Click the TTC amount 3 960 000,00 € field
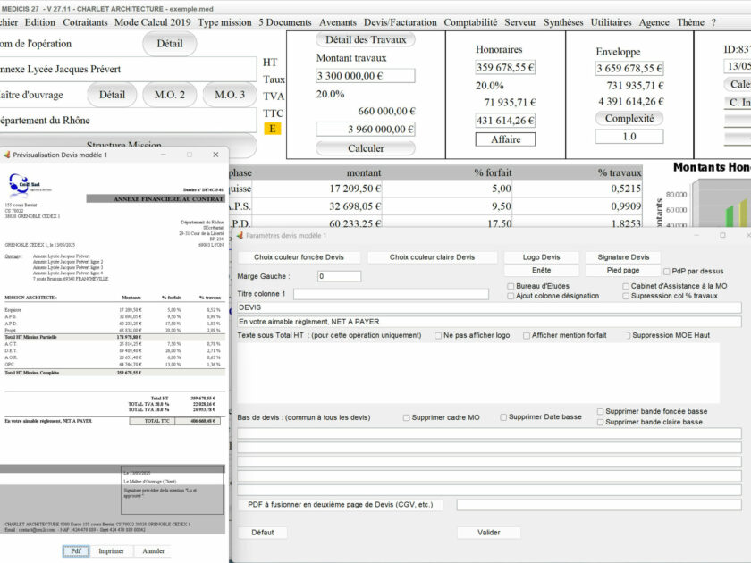 pyautogui.click(x=366, y=130)
